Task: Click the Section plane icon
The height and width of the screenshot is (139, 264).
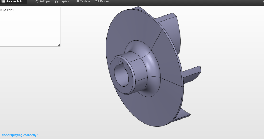Action: click(76, 1)
